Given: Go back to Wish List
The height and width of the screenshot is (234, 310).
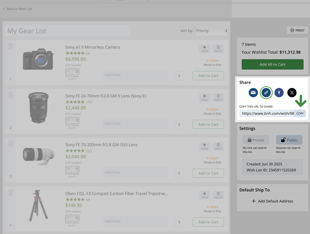Looking at the screenshot, I should 17,9.
